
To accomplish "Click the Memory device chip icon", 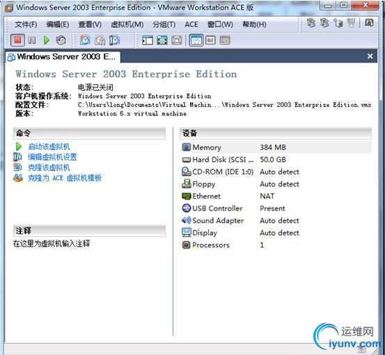I will [186, 147].
